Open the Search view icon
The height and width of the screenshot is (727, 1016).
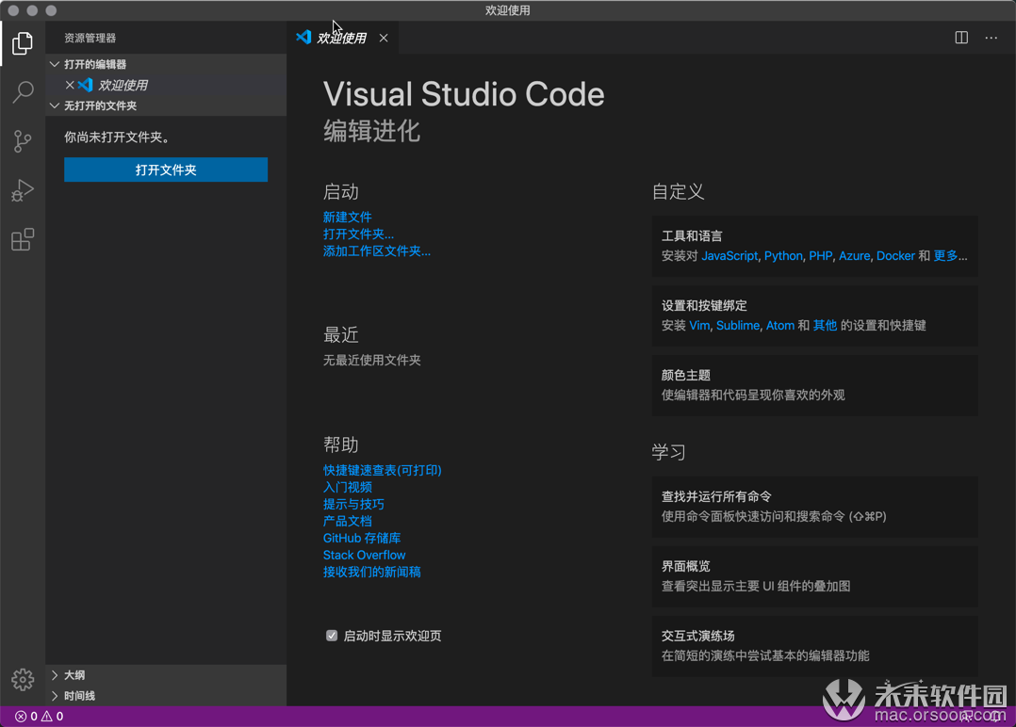tap(23, 92)
